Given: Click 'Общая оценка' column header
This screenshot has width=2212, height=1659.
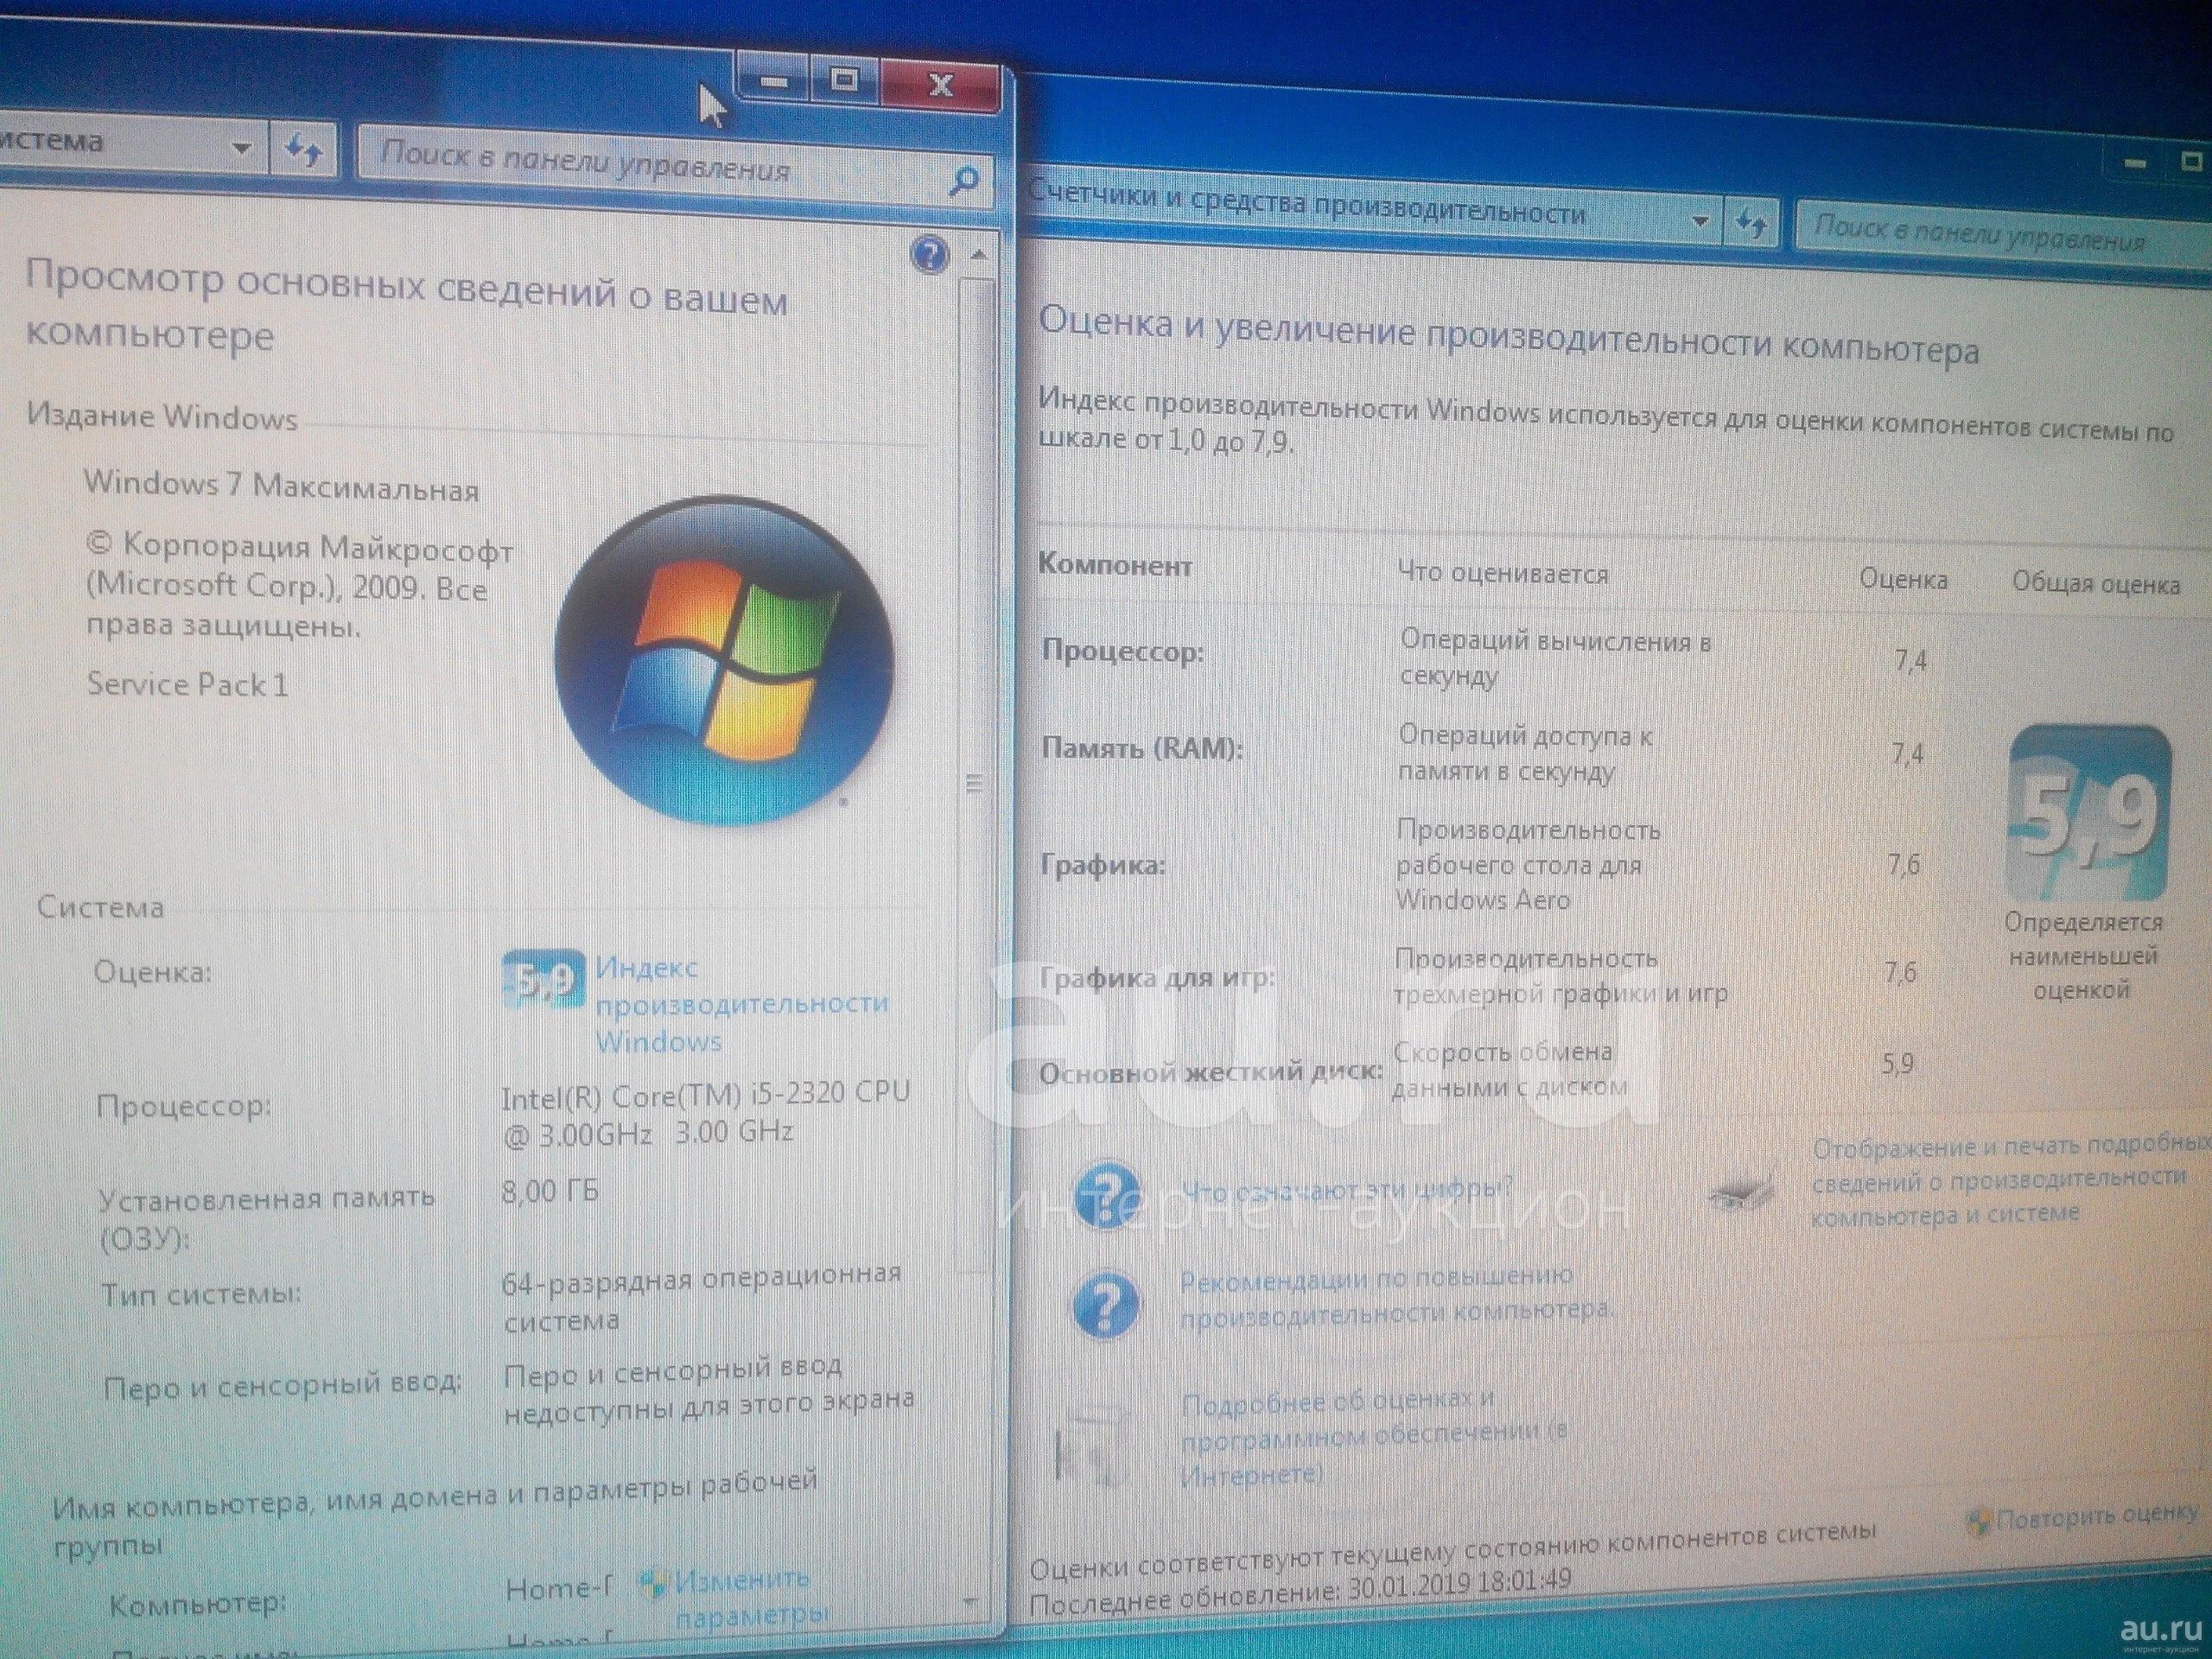Looking at the screenshot, I should (2096, 584).
